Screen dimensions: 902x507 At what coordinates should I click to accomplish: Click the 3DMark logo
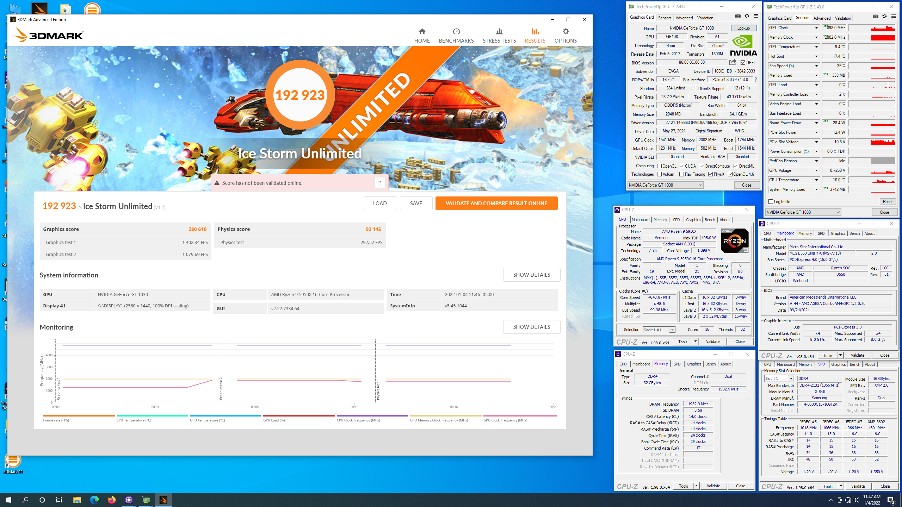(x=48, y=35)
